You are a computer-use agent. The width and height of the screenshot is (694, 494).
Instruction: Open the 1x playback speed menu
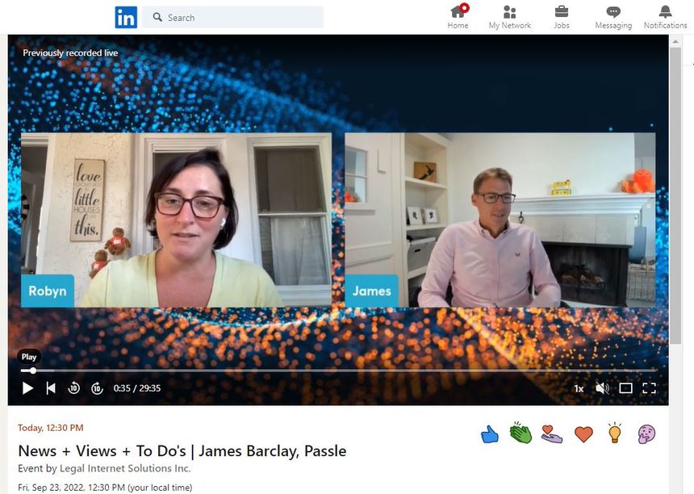pyautogui.click(x=579, y=388)
